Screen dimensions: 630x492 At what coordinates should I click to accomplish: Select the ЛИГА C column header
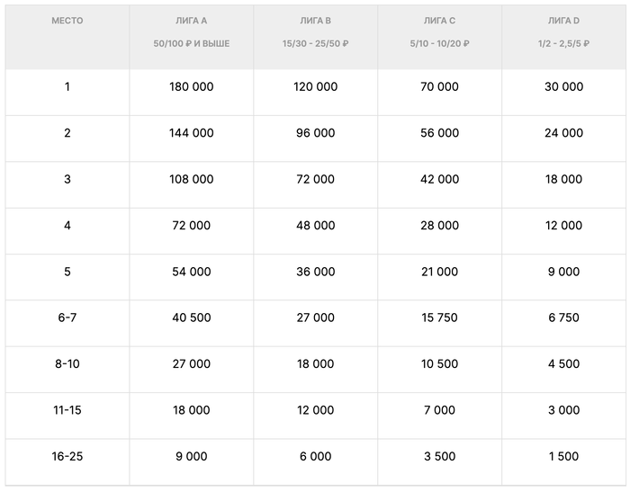click(439, 21)
